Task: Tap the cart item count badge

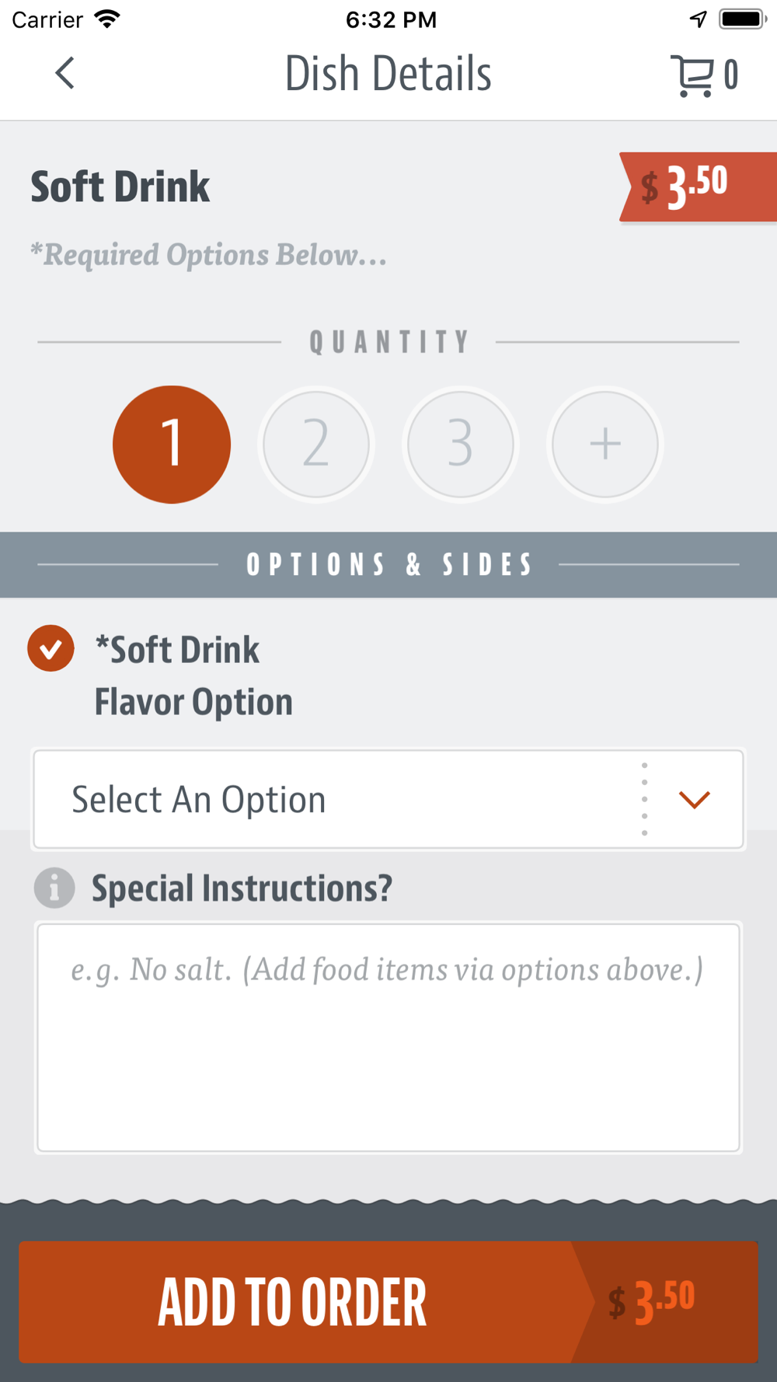Action: pos(730,75)
